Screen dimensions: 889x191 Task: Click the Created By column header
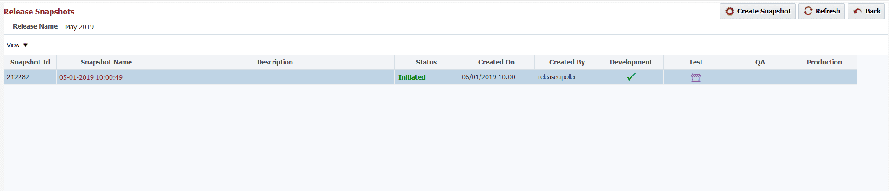coord(567,62)
